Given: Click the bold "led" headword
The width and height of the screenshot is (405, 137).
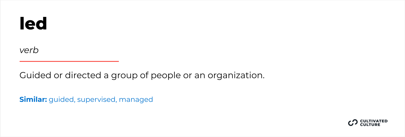Looking at the screenshot, I should 33,24.
